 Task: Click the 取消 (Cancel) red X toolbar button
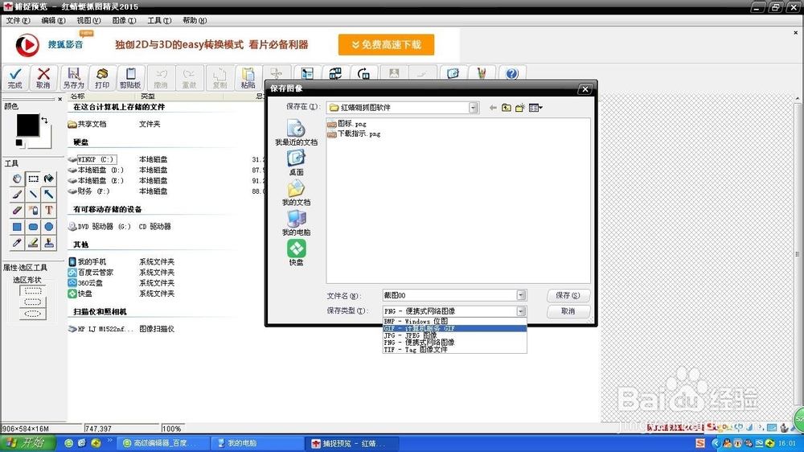tap(43, 78)
